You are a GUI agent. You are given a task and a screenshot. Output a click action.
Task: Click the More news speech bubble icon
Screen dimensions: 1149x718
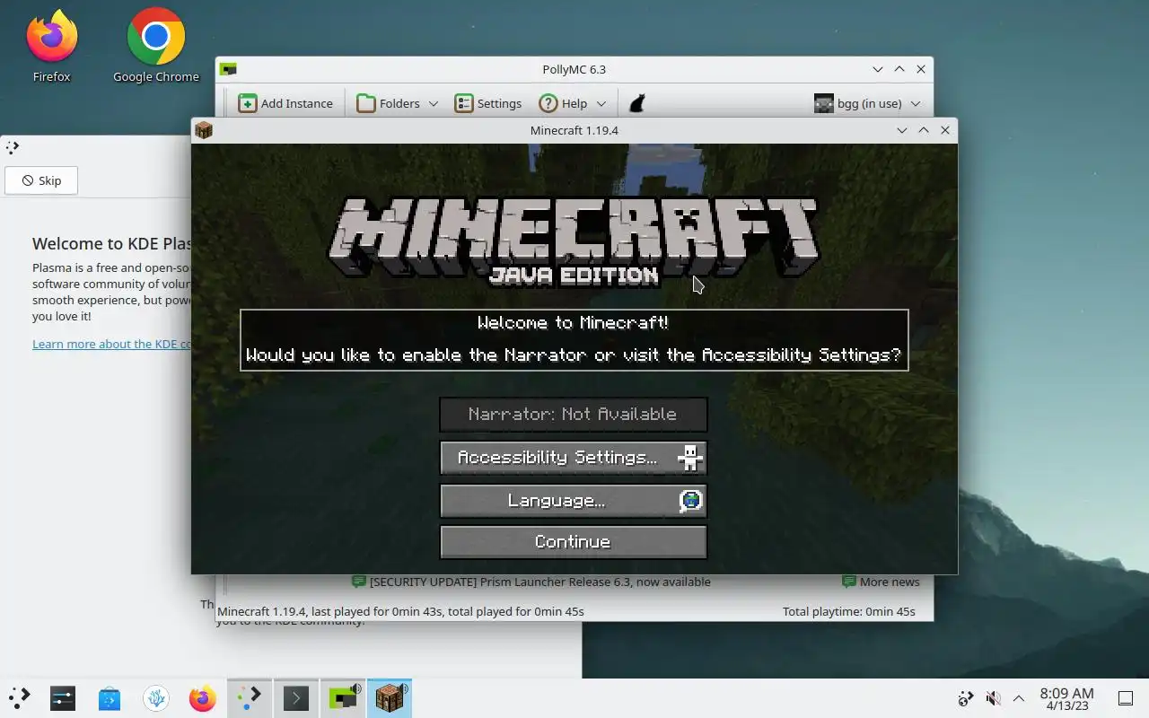tap(849, 582)
